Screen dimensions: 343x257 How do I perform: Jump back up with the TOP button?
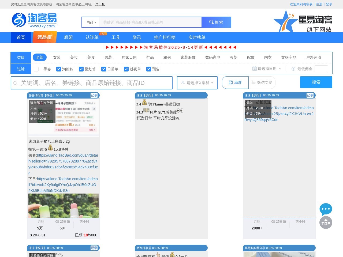[326, 222]
